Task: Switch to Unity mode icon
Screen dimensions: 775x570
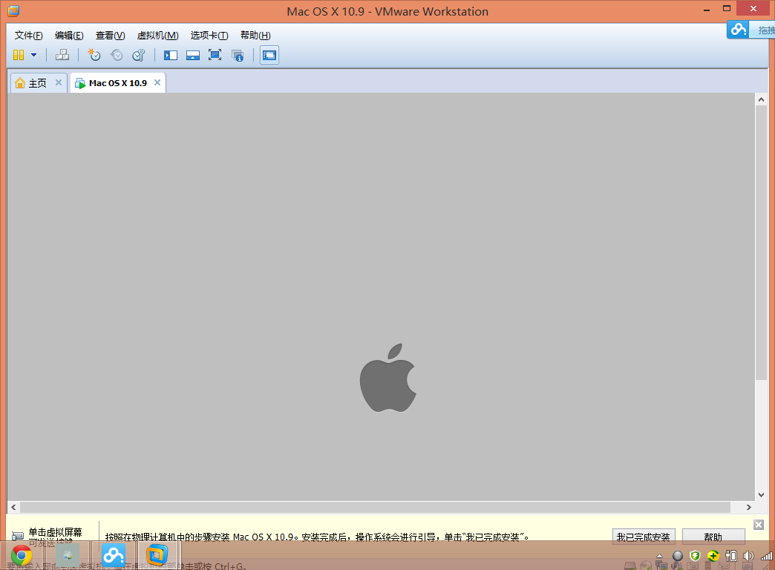Action: pos(238,56)
